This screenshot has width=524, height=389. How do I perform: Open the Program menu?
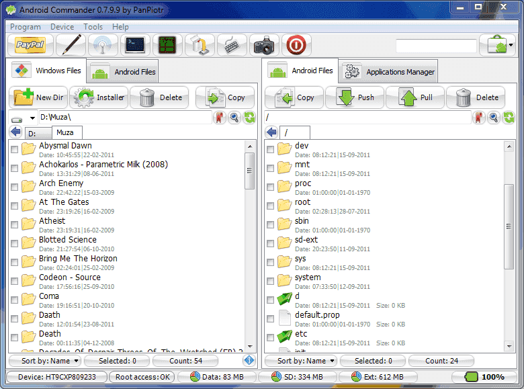click(x=26, y=27)
